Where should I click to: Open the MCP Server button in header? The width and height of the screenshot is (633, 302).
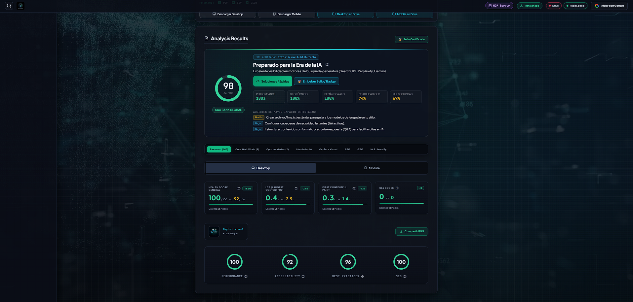499,6
